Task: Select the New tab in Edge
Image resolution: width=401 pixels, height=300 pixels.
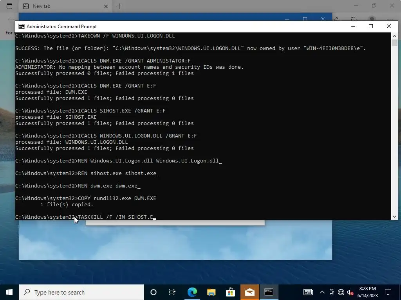Action: tap(65, 6)
